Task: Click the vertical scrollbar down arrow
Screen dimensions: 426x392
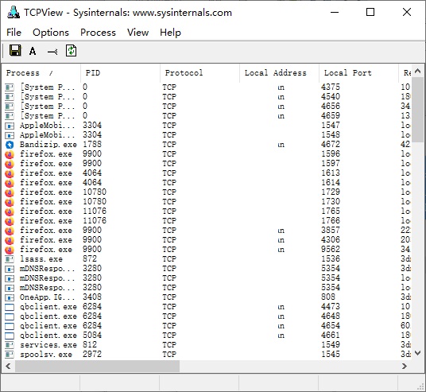Action: coord(418,353)
